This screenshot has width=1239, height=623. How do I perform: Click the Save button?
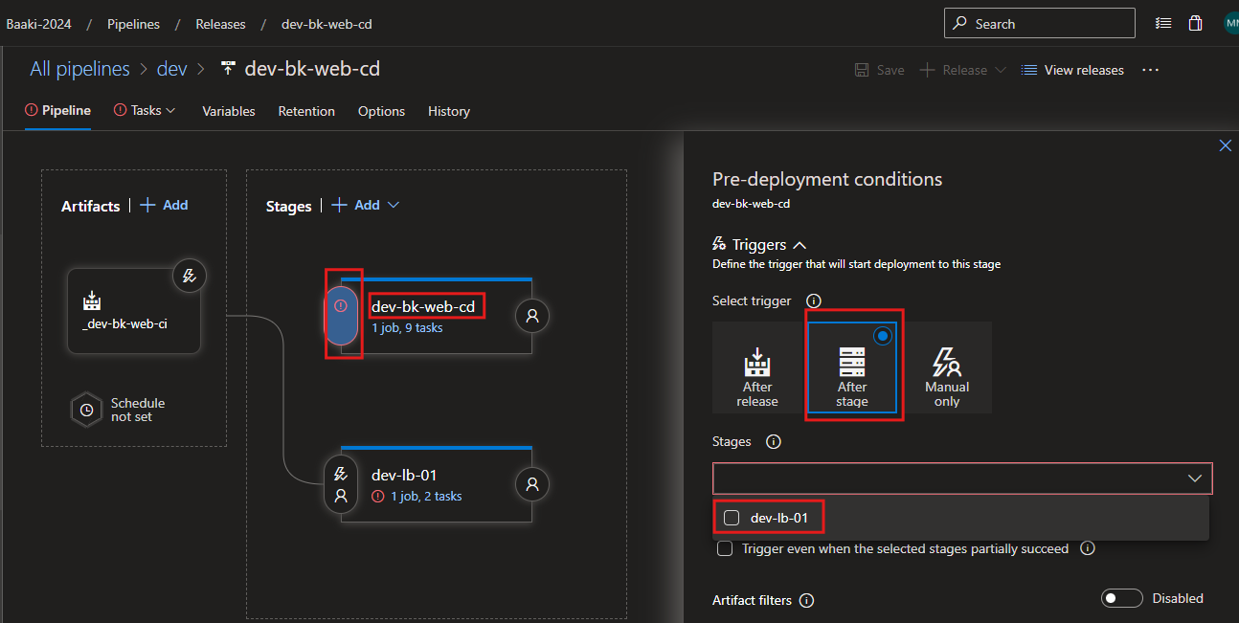click(879, 70)
